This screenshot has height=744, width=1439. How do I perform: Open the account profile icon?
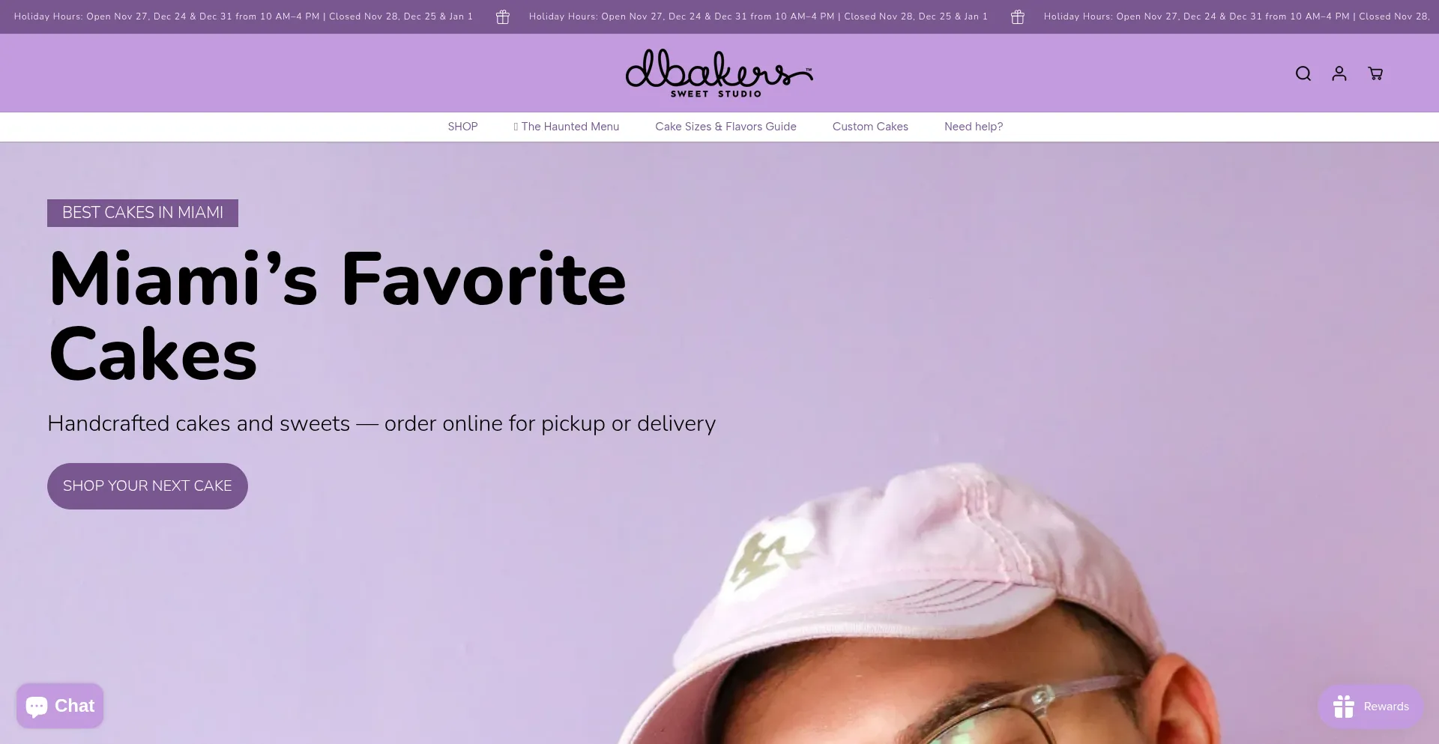coord(1339,73)
